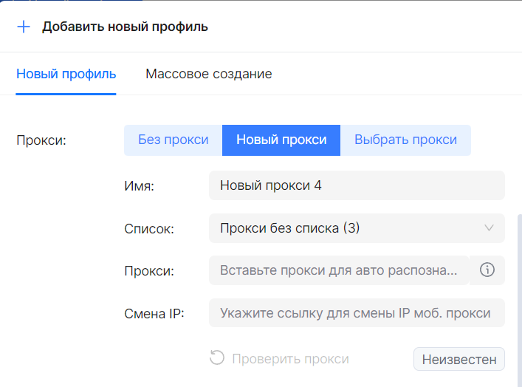The width and height of the screenshot is (522, 387).
Task: Click the Добавить новый профиль header title
Action: point(125,27)
